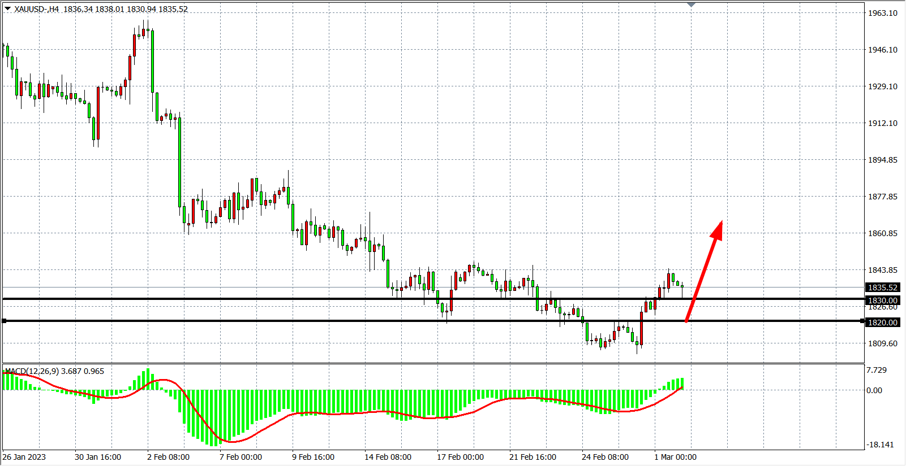The image size is (906, 466).
Task: Click the XAUUSD-,H4 symbol title text
Action: click(x=37, y=9)
